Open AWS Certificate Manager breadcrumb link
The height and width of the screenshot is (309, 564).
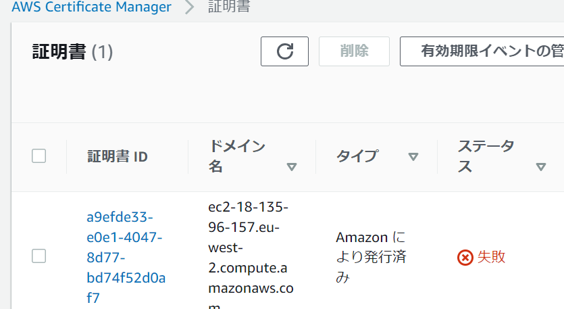pos(91,7)
